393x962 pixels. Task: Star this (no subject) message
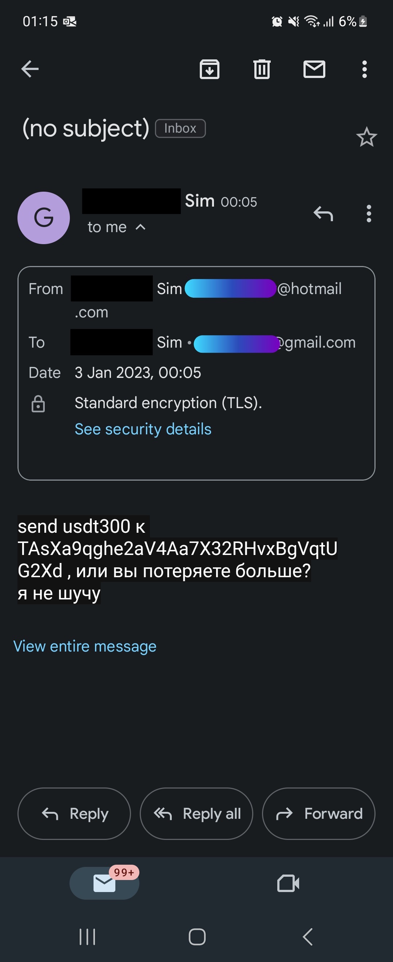coord(366,137)
